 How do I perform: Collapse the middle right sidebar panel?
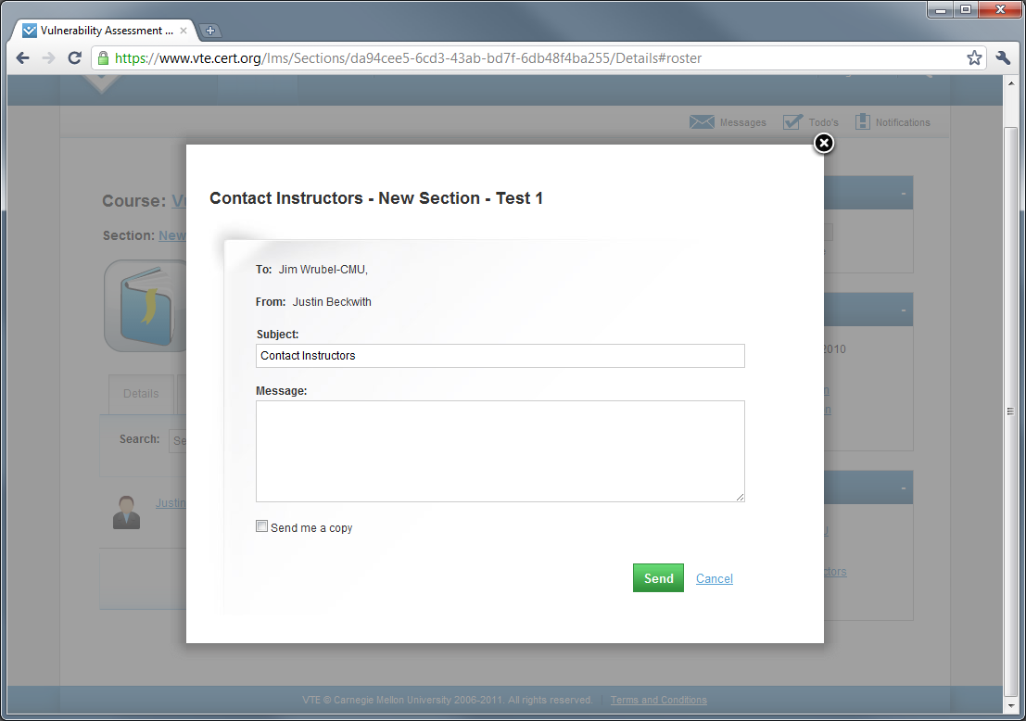pos(903,310)
